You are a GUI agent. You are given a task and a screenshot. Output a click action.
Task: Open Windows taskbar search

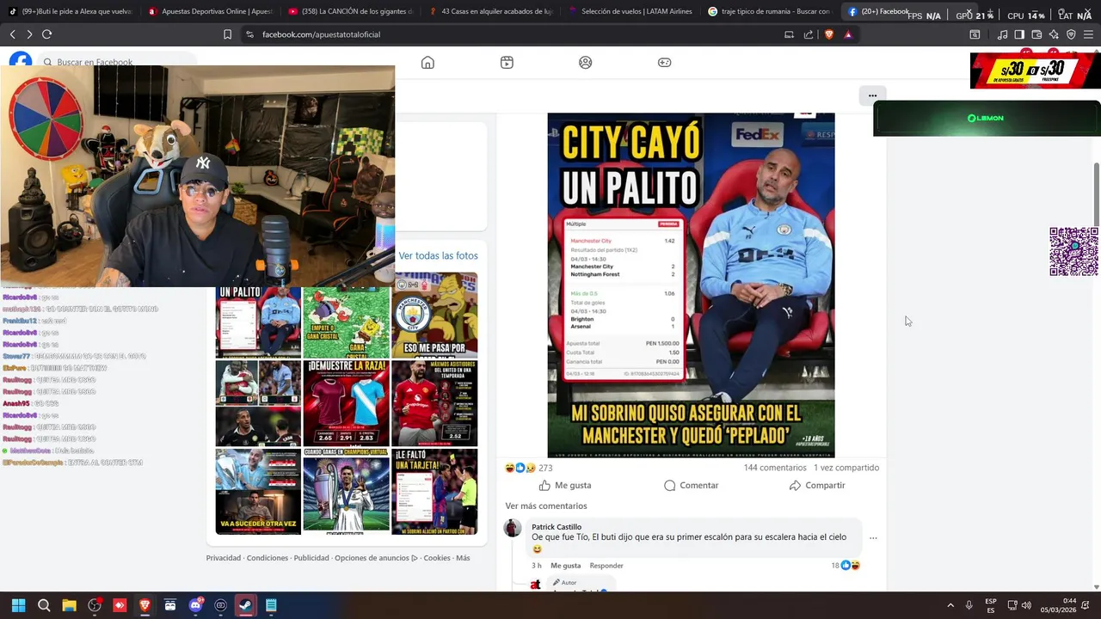(x=44, y=605)
